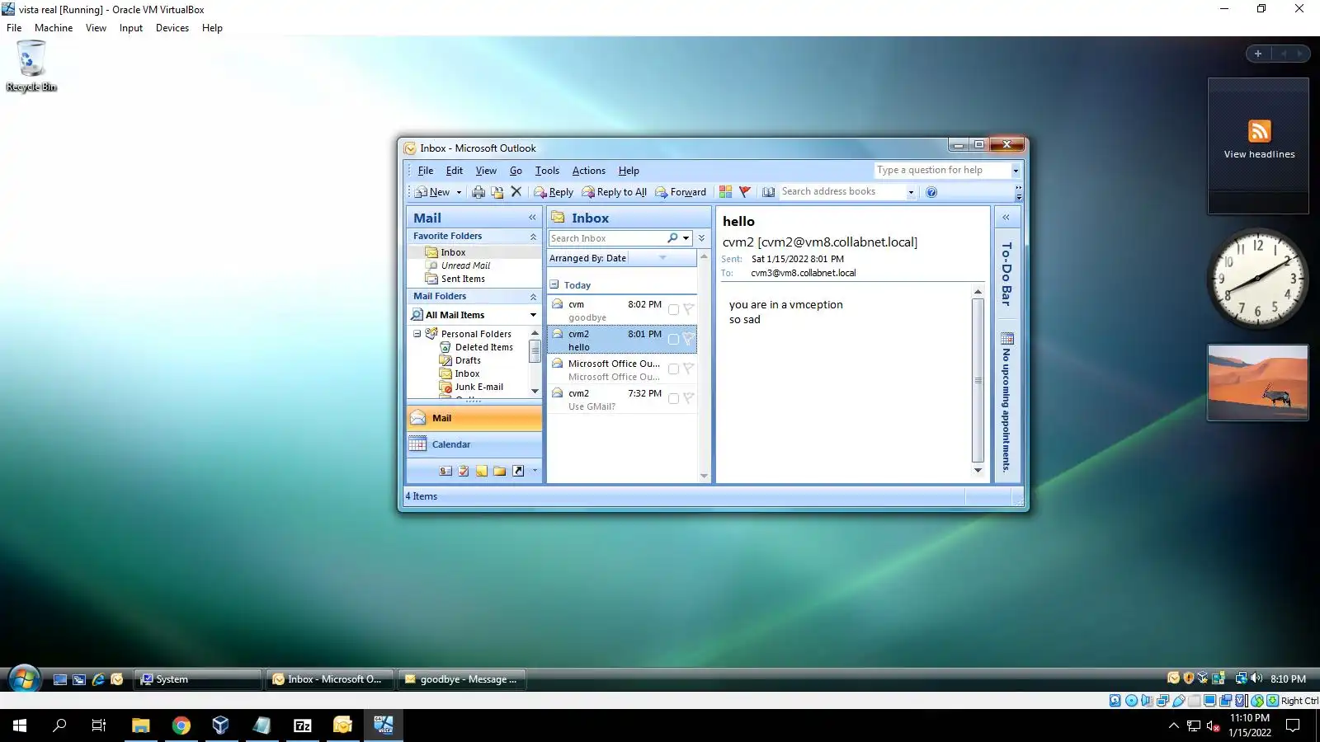Click the Vista sidebar analog clock gadget
Viewport: 1320px width, 742px height.
[x=1257, y=279]
